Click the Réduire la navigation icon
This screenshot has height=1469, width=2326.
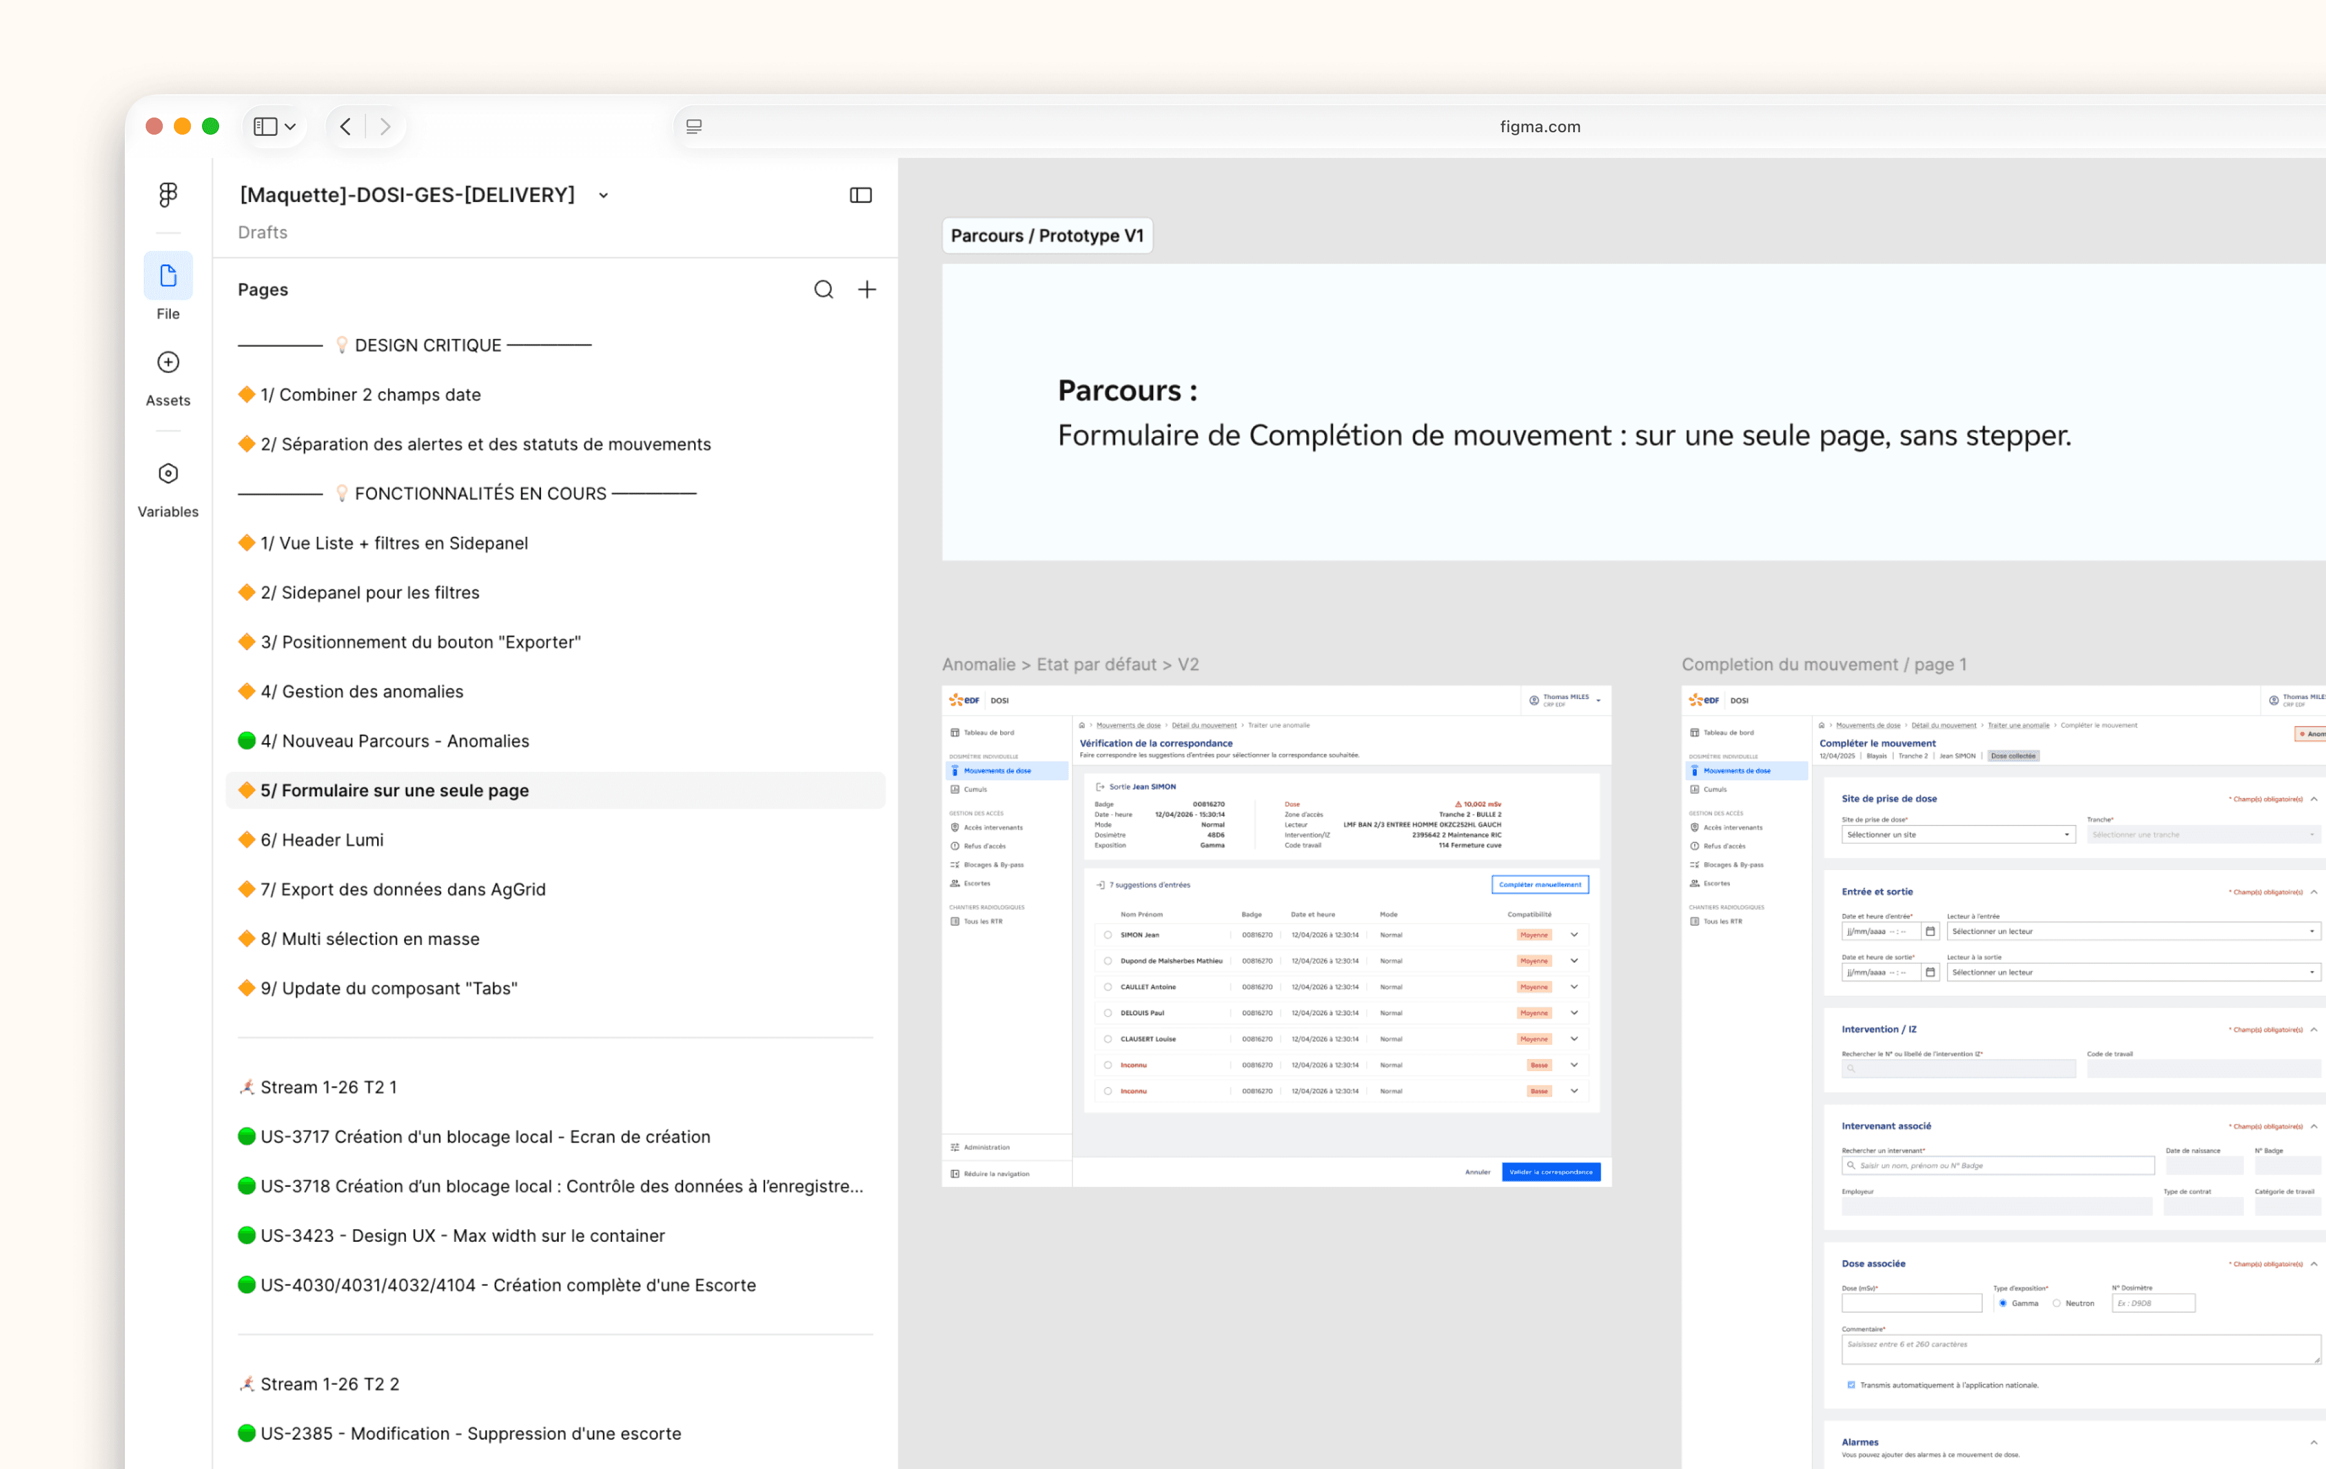point(955,1175)
